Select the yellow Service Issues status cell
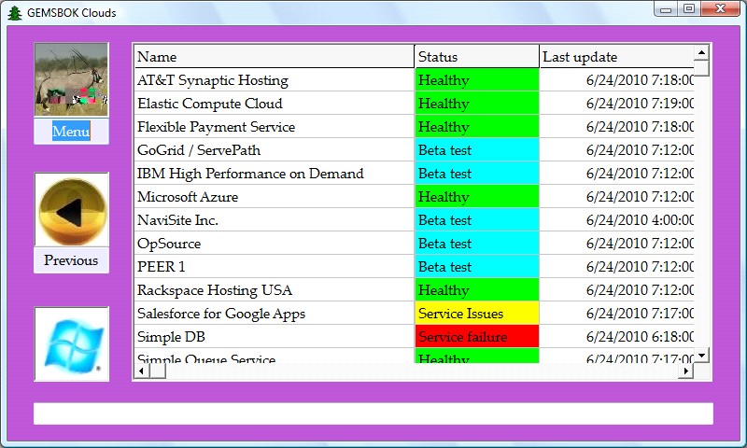This screenshot has height=448, width=747. [476, 314]
